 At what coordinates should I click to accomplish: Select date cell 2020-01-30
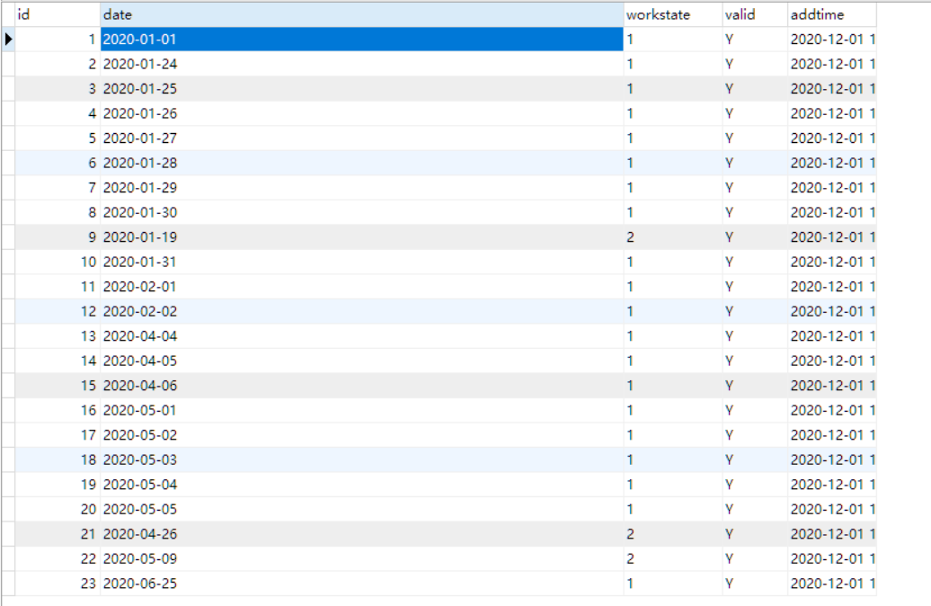pos(361,213)
